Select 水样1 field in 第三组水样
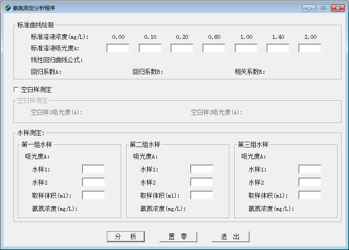349x250 pixels. (310, 169)
